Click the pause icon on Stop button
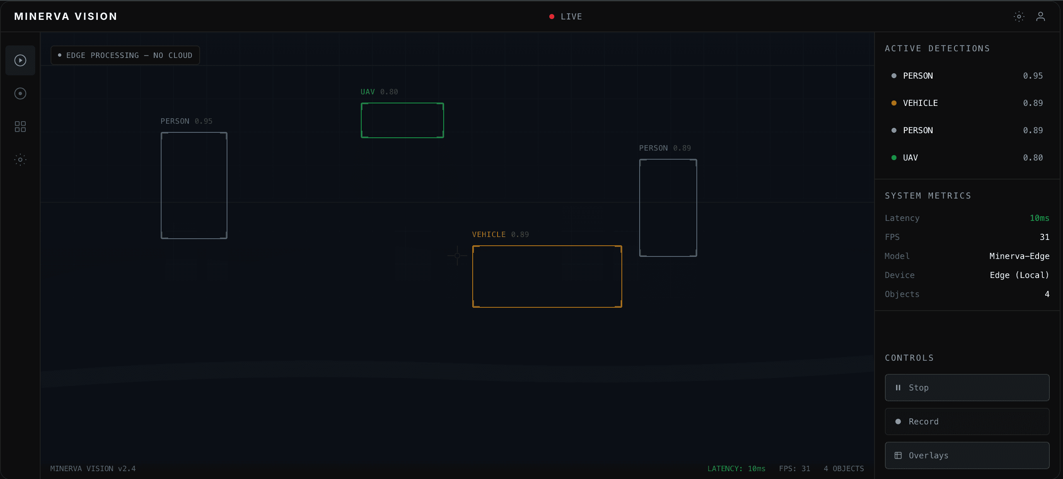Screen dimensions: 1063x479 (898, 388)
